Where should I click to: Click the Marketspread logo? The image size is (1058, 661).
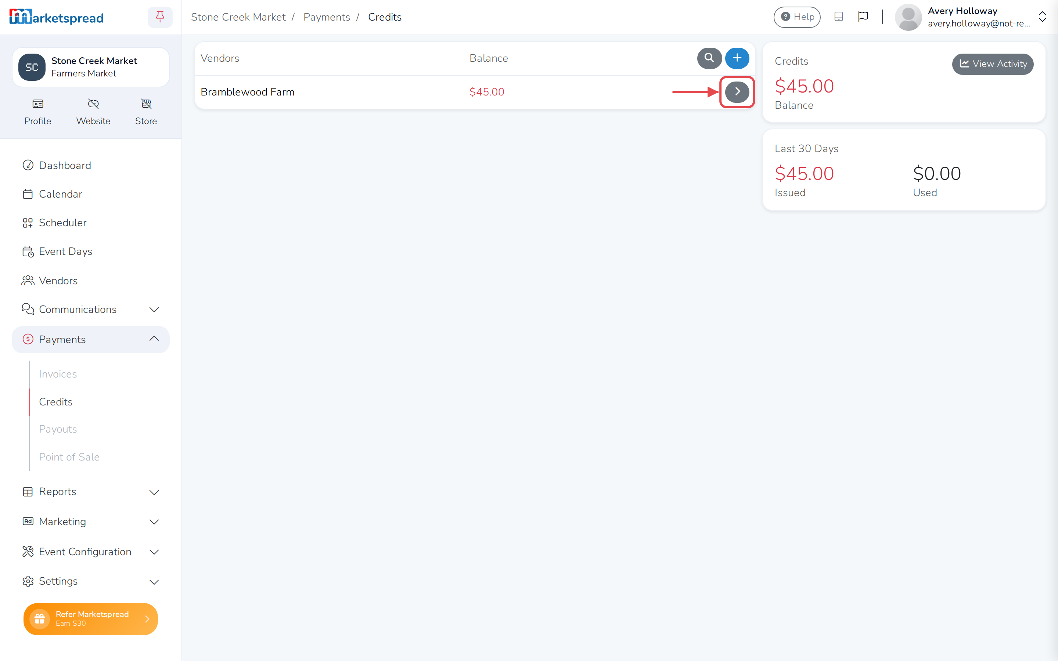click(x=57, y=17)
